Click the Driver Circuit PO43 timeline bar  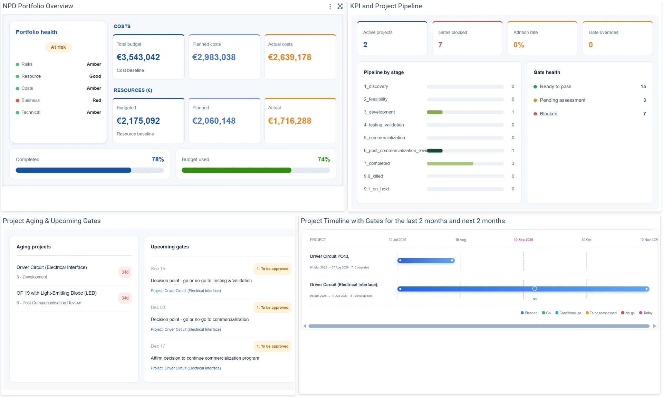pos(426,261)
